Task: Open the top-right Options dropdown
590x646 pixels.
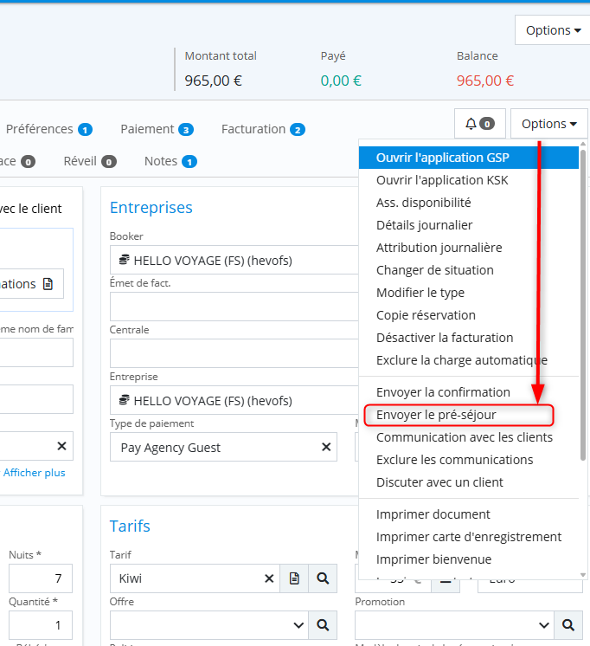Action: pyautogui.click(x=554, y=30)
